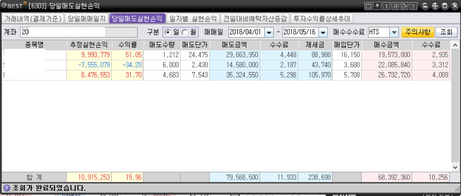
Task: Click the sell amount cell 29,663,950
Action: point(235,55)
